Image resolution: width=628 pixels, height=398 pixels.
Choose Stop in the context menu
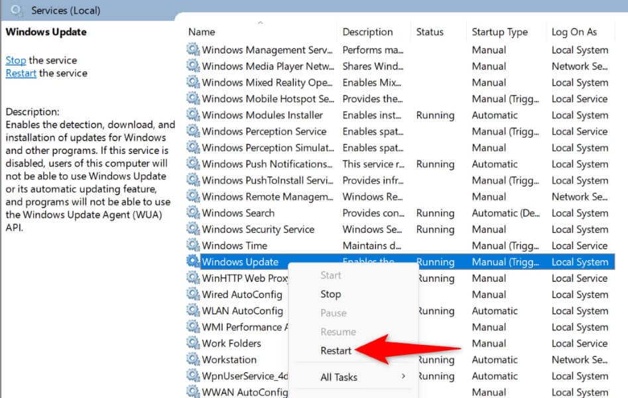[x=330, y=295]
